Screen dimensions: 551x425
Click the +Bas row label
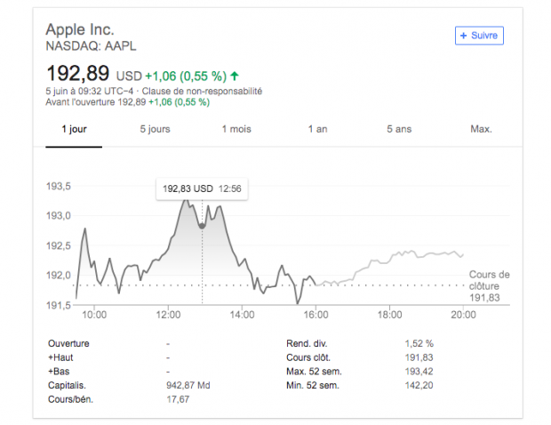[59, 372]
